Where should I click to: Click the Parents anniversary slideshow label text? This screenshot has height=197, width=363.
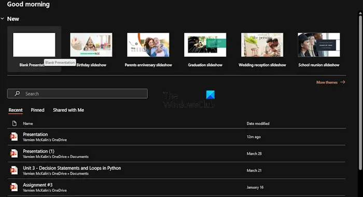click(x=148, y=65)
